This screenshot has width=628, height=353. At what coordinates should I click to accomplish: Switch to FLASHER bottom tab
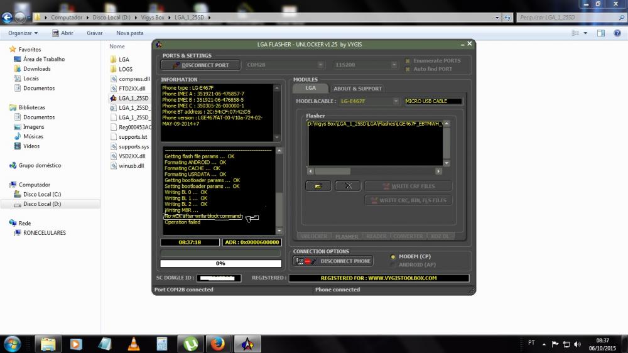click(x=347, y=236)
